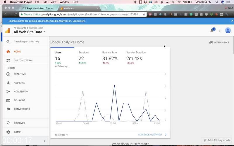Click the Add All Keywords button
Viewport: 234px width, 146px height.
tap(217, 140)
